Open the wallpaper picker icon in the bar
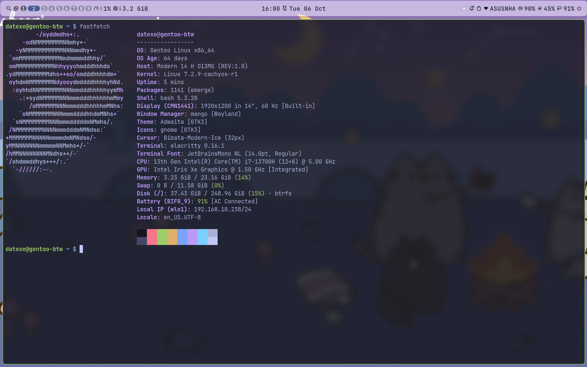The width and height of the screenshot is (587, 367). pyautogui.click(x=16, y=9)
